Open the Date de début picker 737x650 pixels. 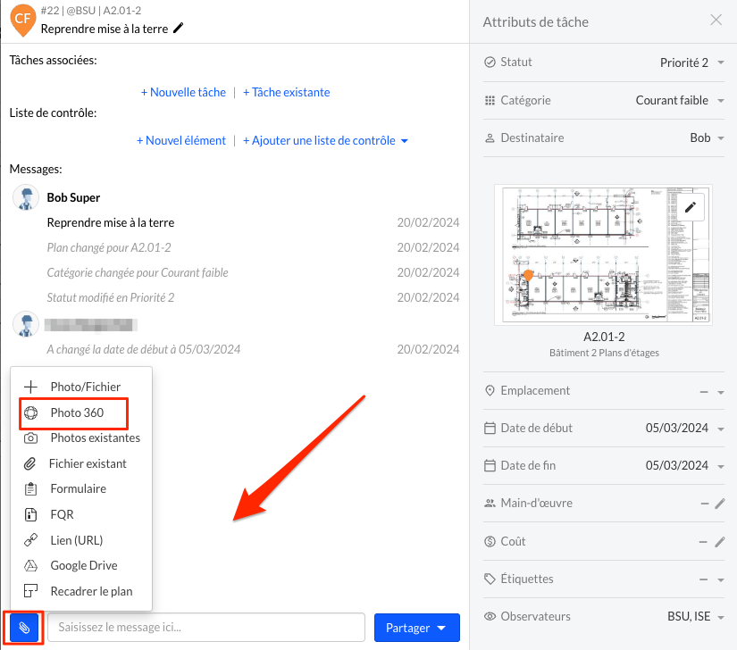[684, 429]
